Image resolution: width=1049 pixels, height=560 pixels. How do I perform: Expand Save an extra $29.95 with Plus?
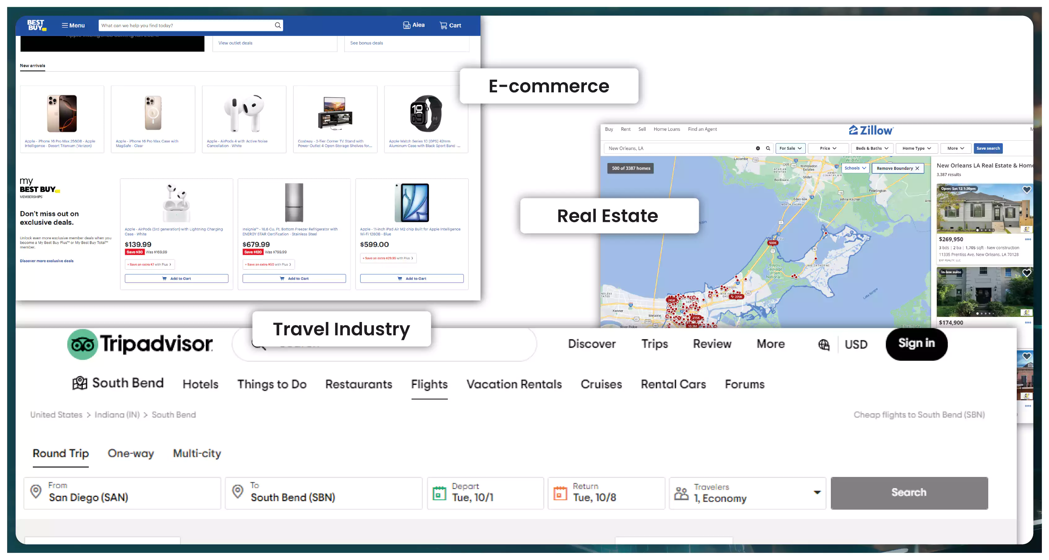(x=388, y=258)
